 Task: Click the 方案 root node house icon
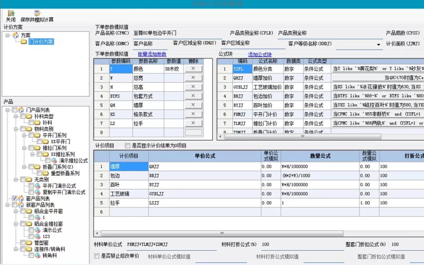pyautogui.click(x=16, y=36)
